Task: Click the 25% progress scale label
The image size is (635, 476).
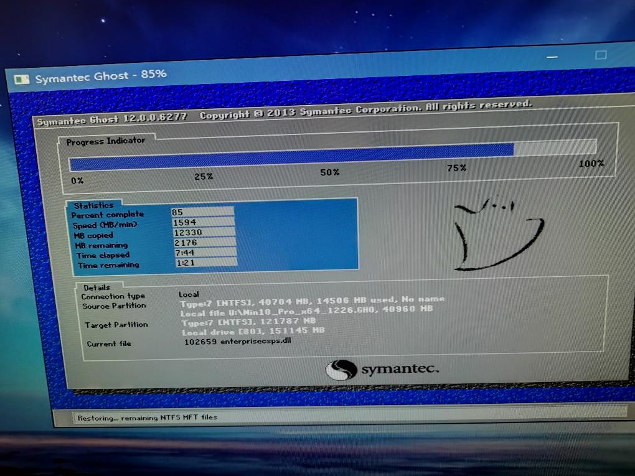Action: [x=204, y=177]
